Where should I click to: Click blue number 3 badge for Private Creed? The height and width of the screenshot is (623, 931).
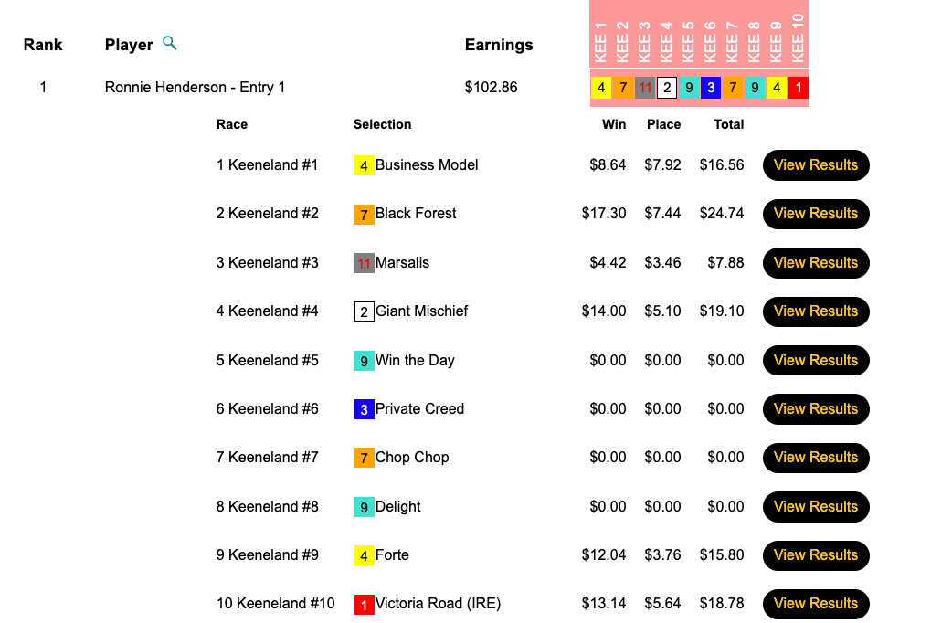pyautogui.click(x=364, y=409)
